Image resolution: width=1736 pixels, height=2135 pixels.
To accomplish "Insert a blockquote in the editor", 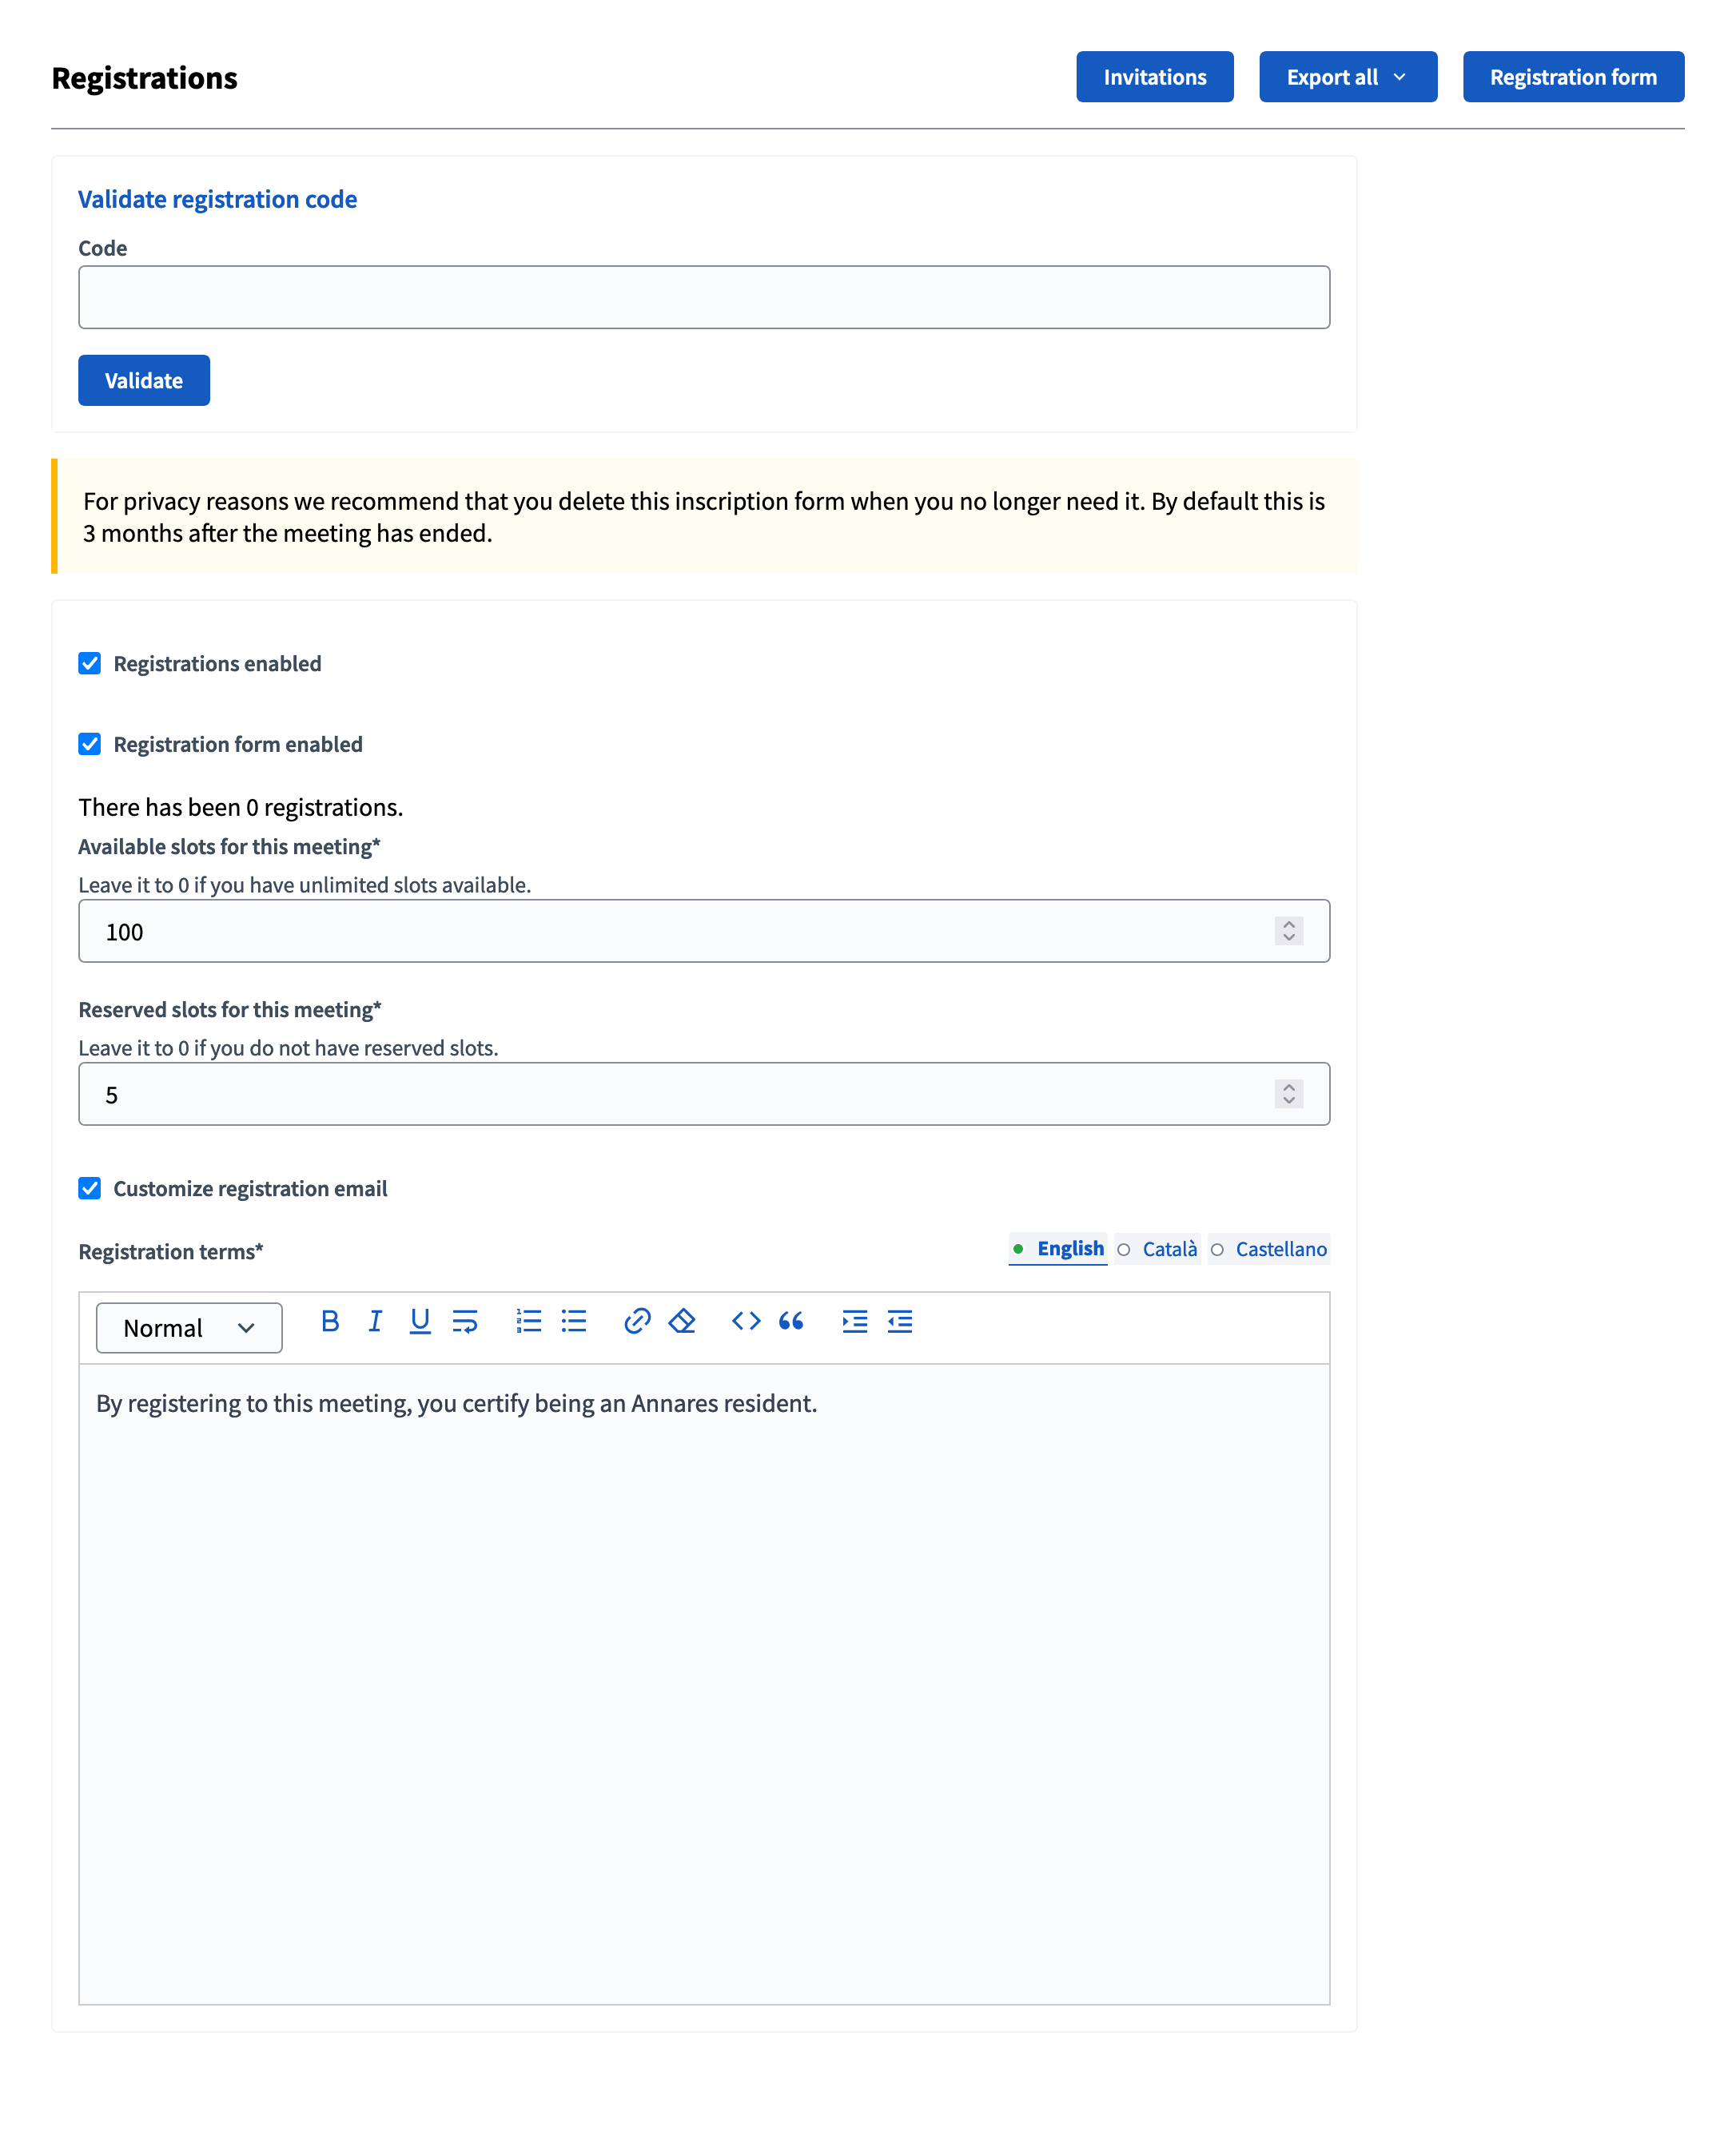I will pos(791,1322).
